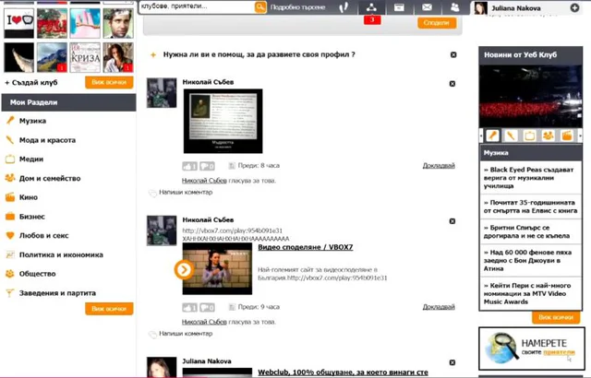Viewport: 591px width, 378px height.
Task: Open the footprints visitors icon
Action: point(344,7)
